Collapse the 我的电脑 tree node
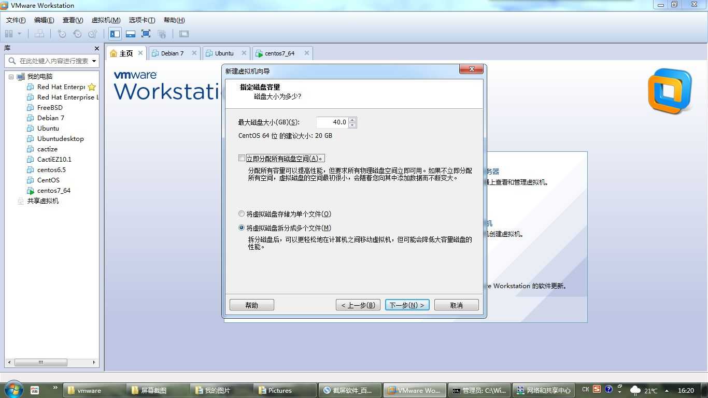The image size is (708, 398). coord(11,77)
